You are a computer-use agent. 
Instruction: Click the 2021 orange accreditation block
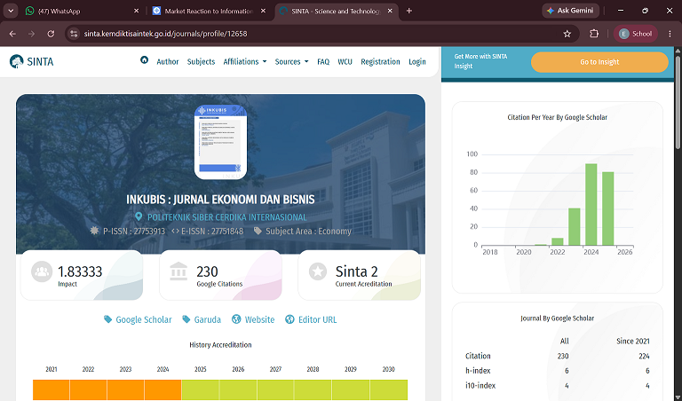pyautogui.click(x=51, y=389)
